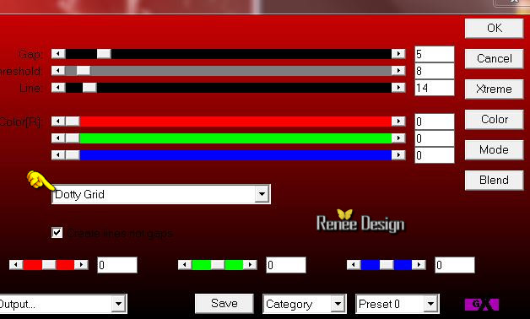Click the Mode button
Screen dimensions: 530x319
point(495,149)
